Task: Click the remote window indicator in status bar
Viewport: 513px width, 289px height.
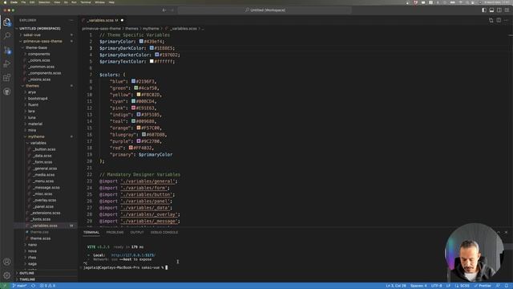Action: click(x=4, y=286)
